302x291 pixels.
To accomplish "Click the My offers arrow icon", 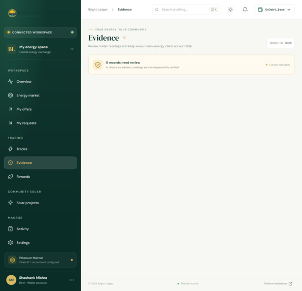I will pyautogui.click(x=10, y=109).
